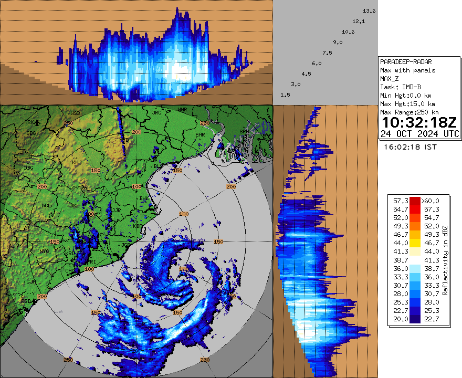
Task: Click the SPN station label
Action: tap(244, 131)
